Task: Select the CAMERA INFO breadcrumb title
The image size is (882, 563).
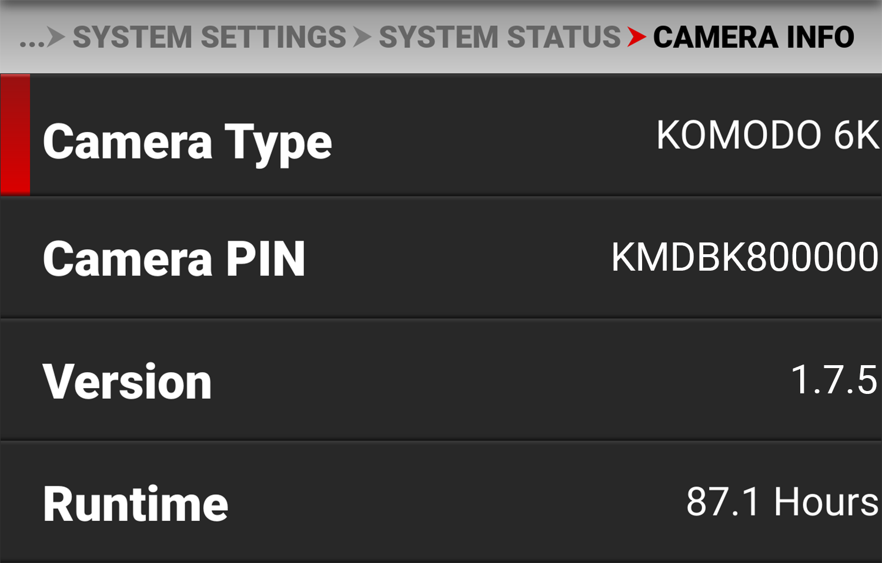Action: coord(754,37)
